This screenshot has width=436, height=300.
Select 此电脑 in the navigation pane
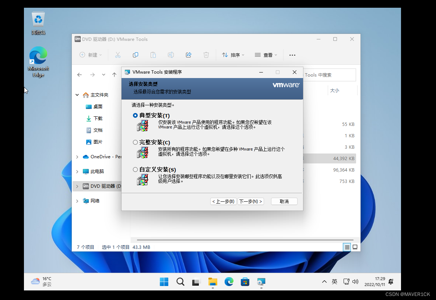click(x=94, y=172)
